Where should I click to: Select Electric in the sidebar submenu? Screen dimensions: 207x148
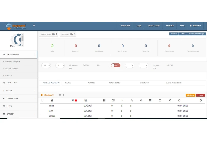click(9, 75)
